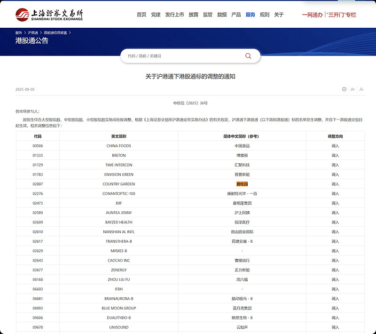The width and height of the screenshot is (376, 334).
Task: Click the 曹操出行 cell
Action: click(x=242, y=261)
